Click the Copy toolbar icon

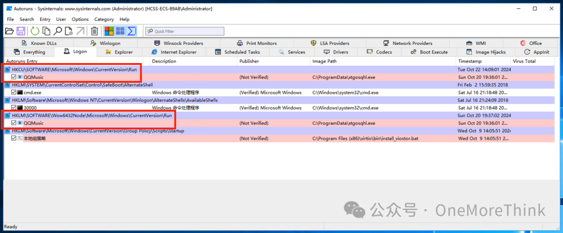click(x=46, y=31)
